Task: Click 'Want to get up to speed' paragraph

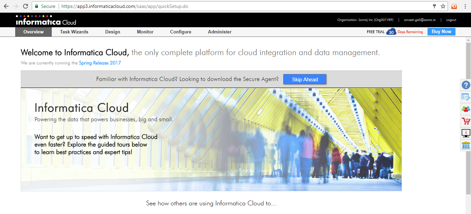Action: coord(96,144)
